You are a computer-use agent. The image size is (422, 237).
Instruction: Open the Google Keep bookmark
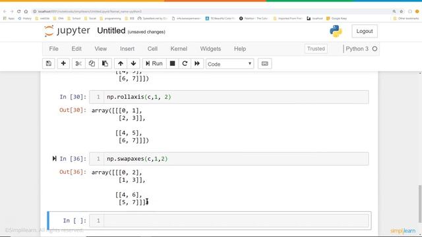[336, 18]
